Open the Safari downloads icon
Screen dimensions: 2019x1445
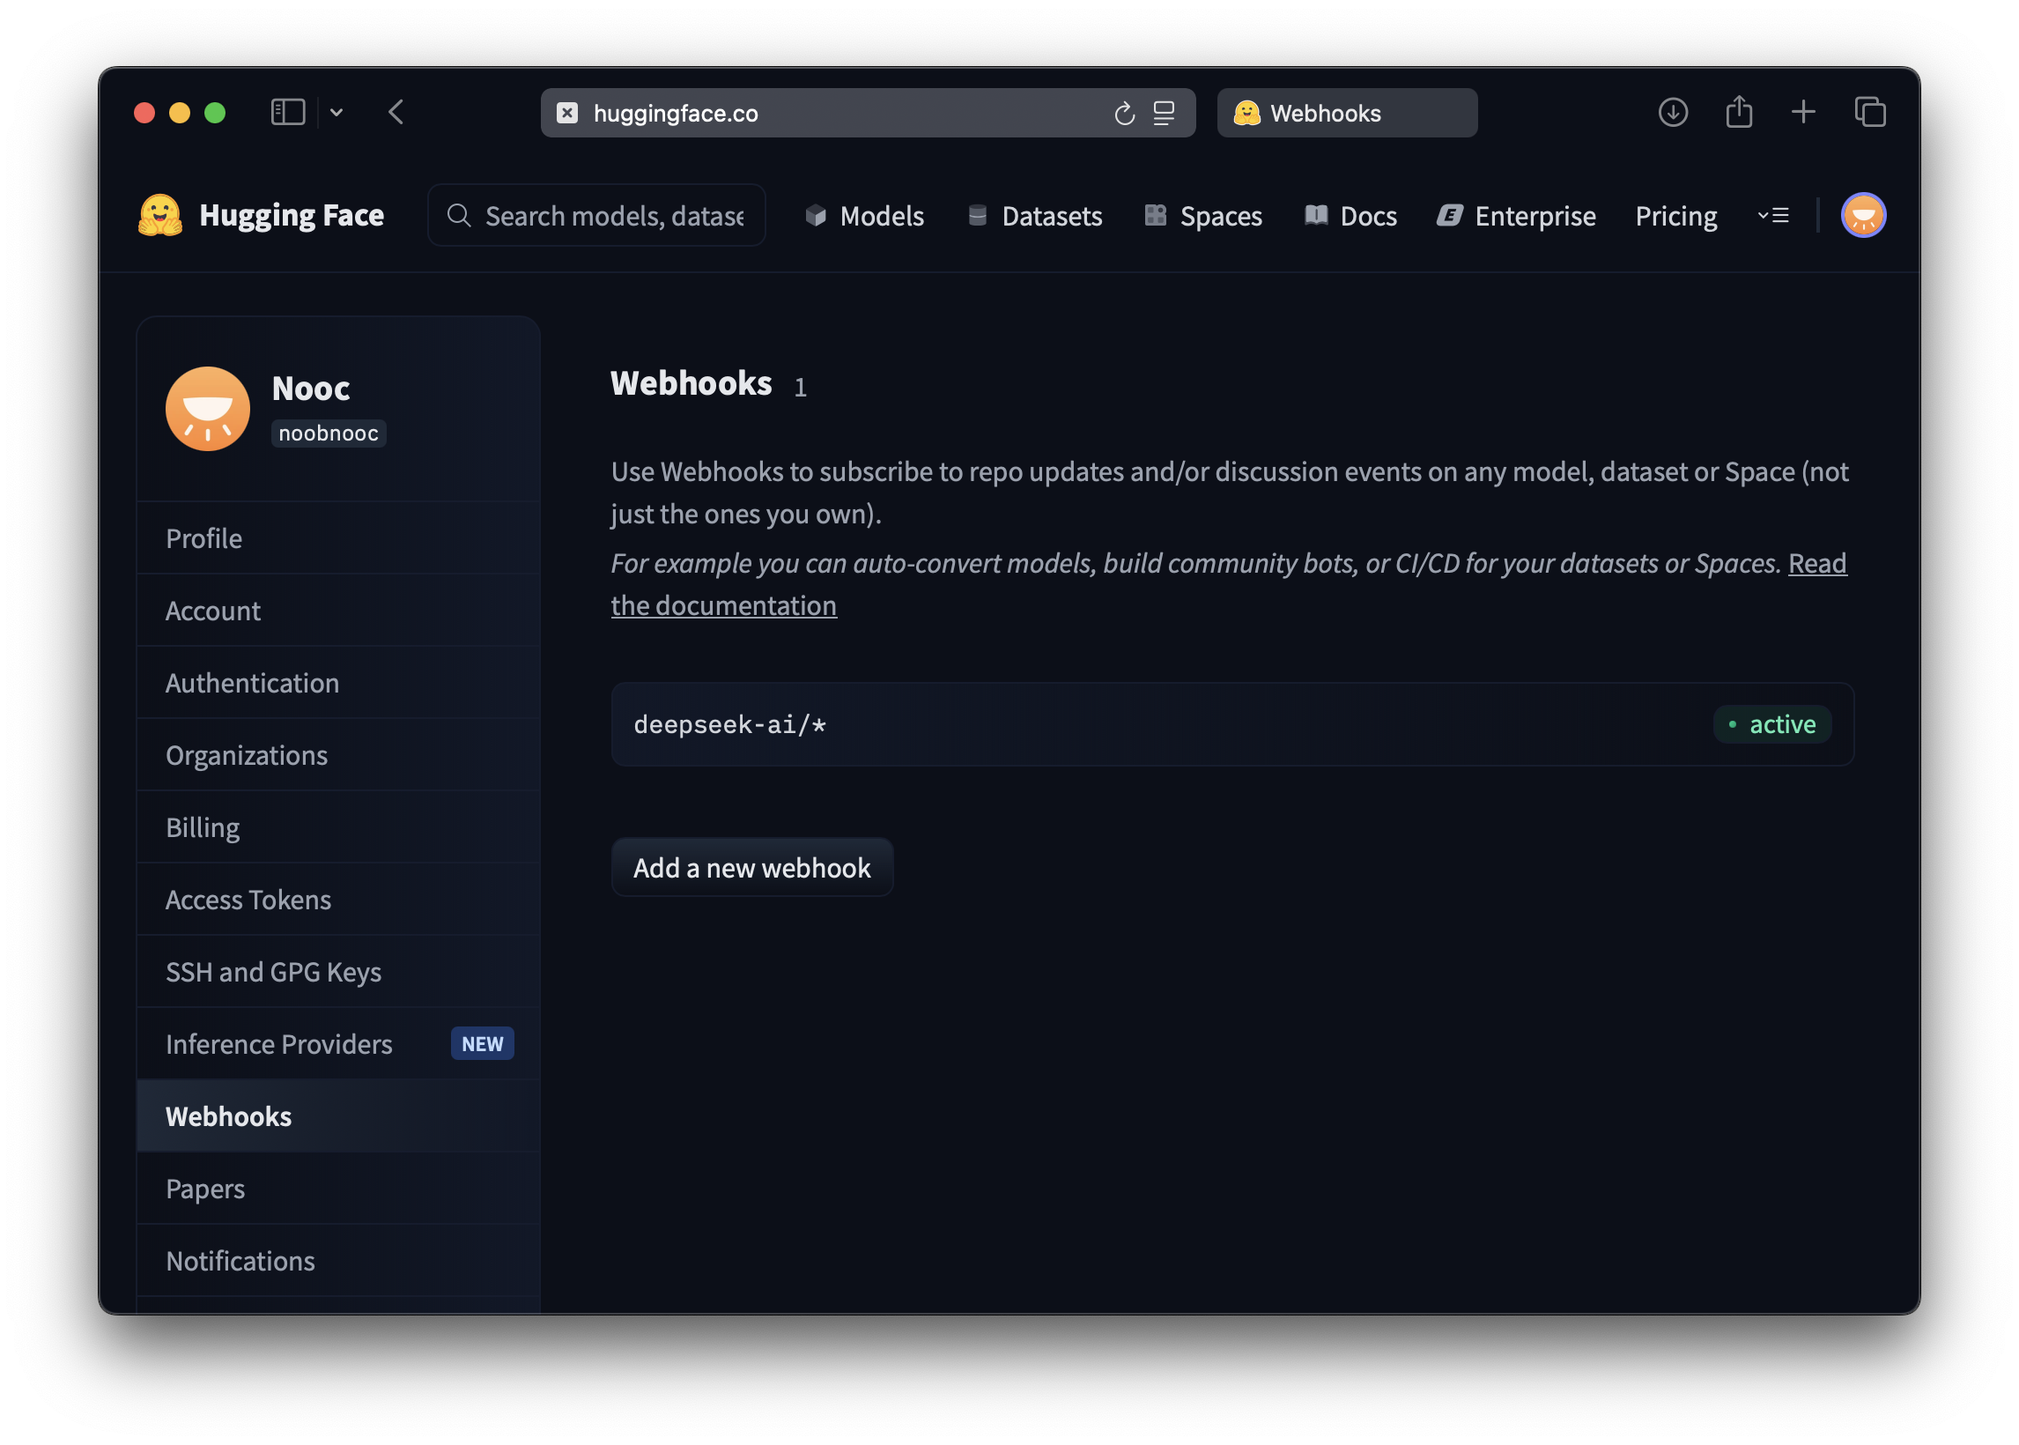pyautogui.click(x=1673, y=112)
